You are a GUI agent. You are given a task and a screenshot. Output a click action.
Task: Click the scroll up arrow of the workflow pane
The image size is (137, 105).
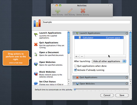(130, 81)
